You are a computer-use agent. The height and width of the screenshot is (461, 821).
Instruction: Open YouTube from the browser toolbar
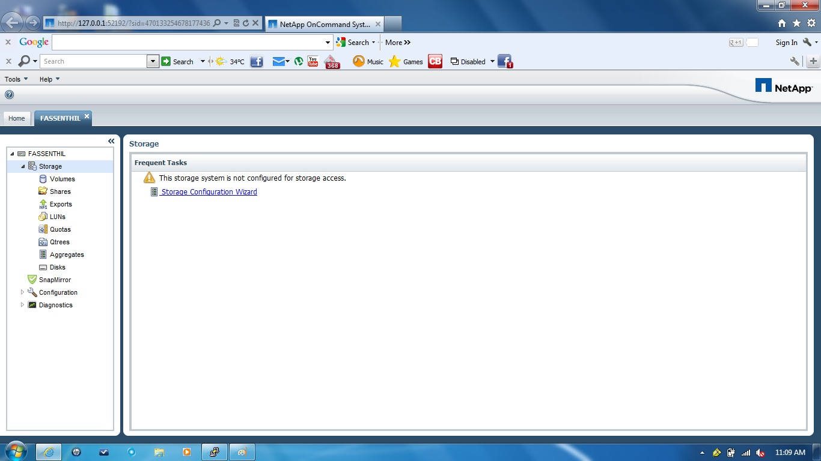(312, 61)
